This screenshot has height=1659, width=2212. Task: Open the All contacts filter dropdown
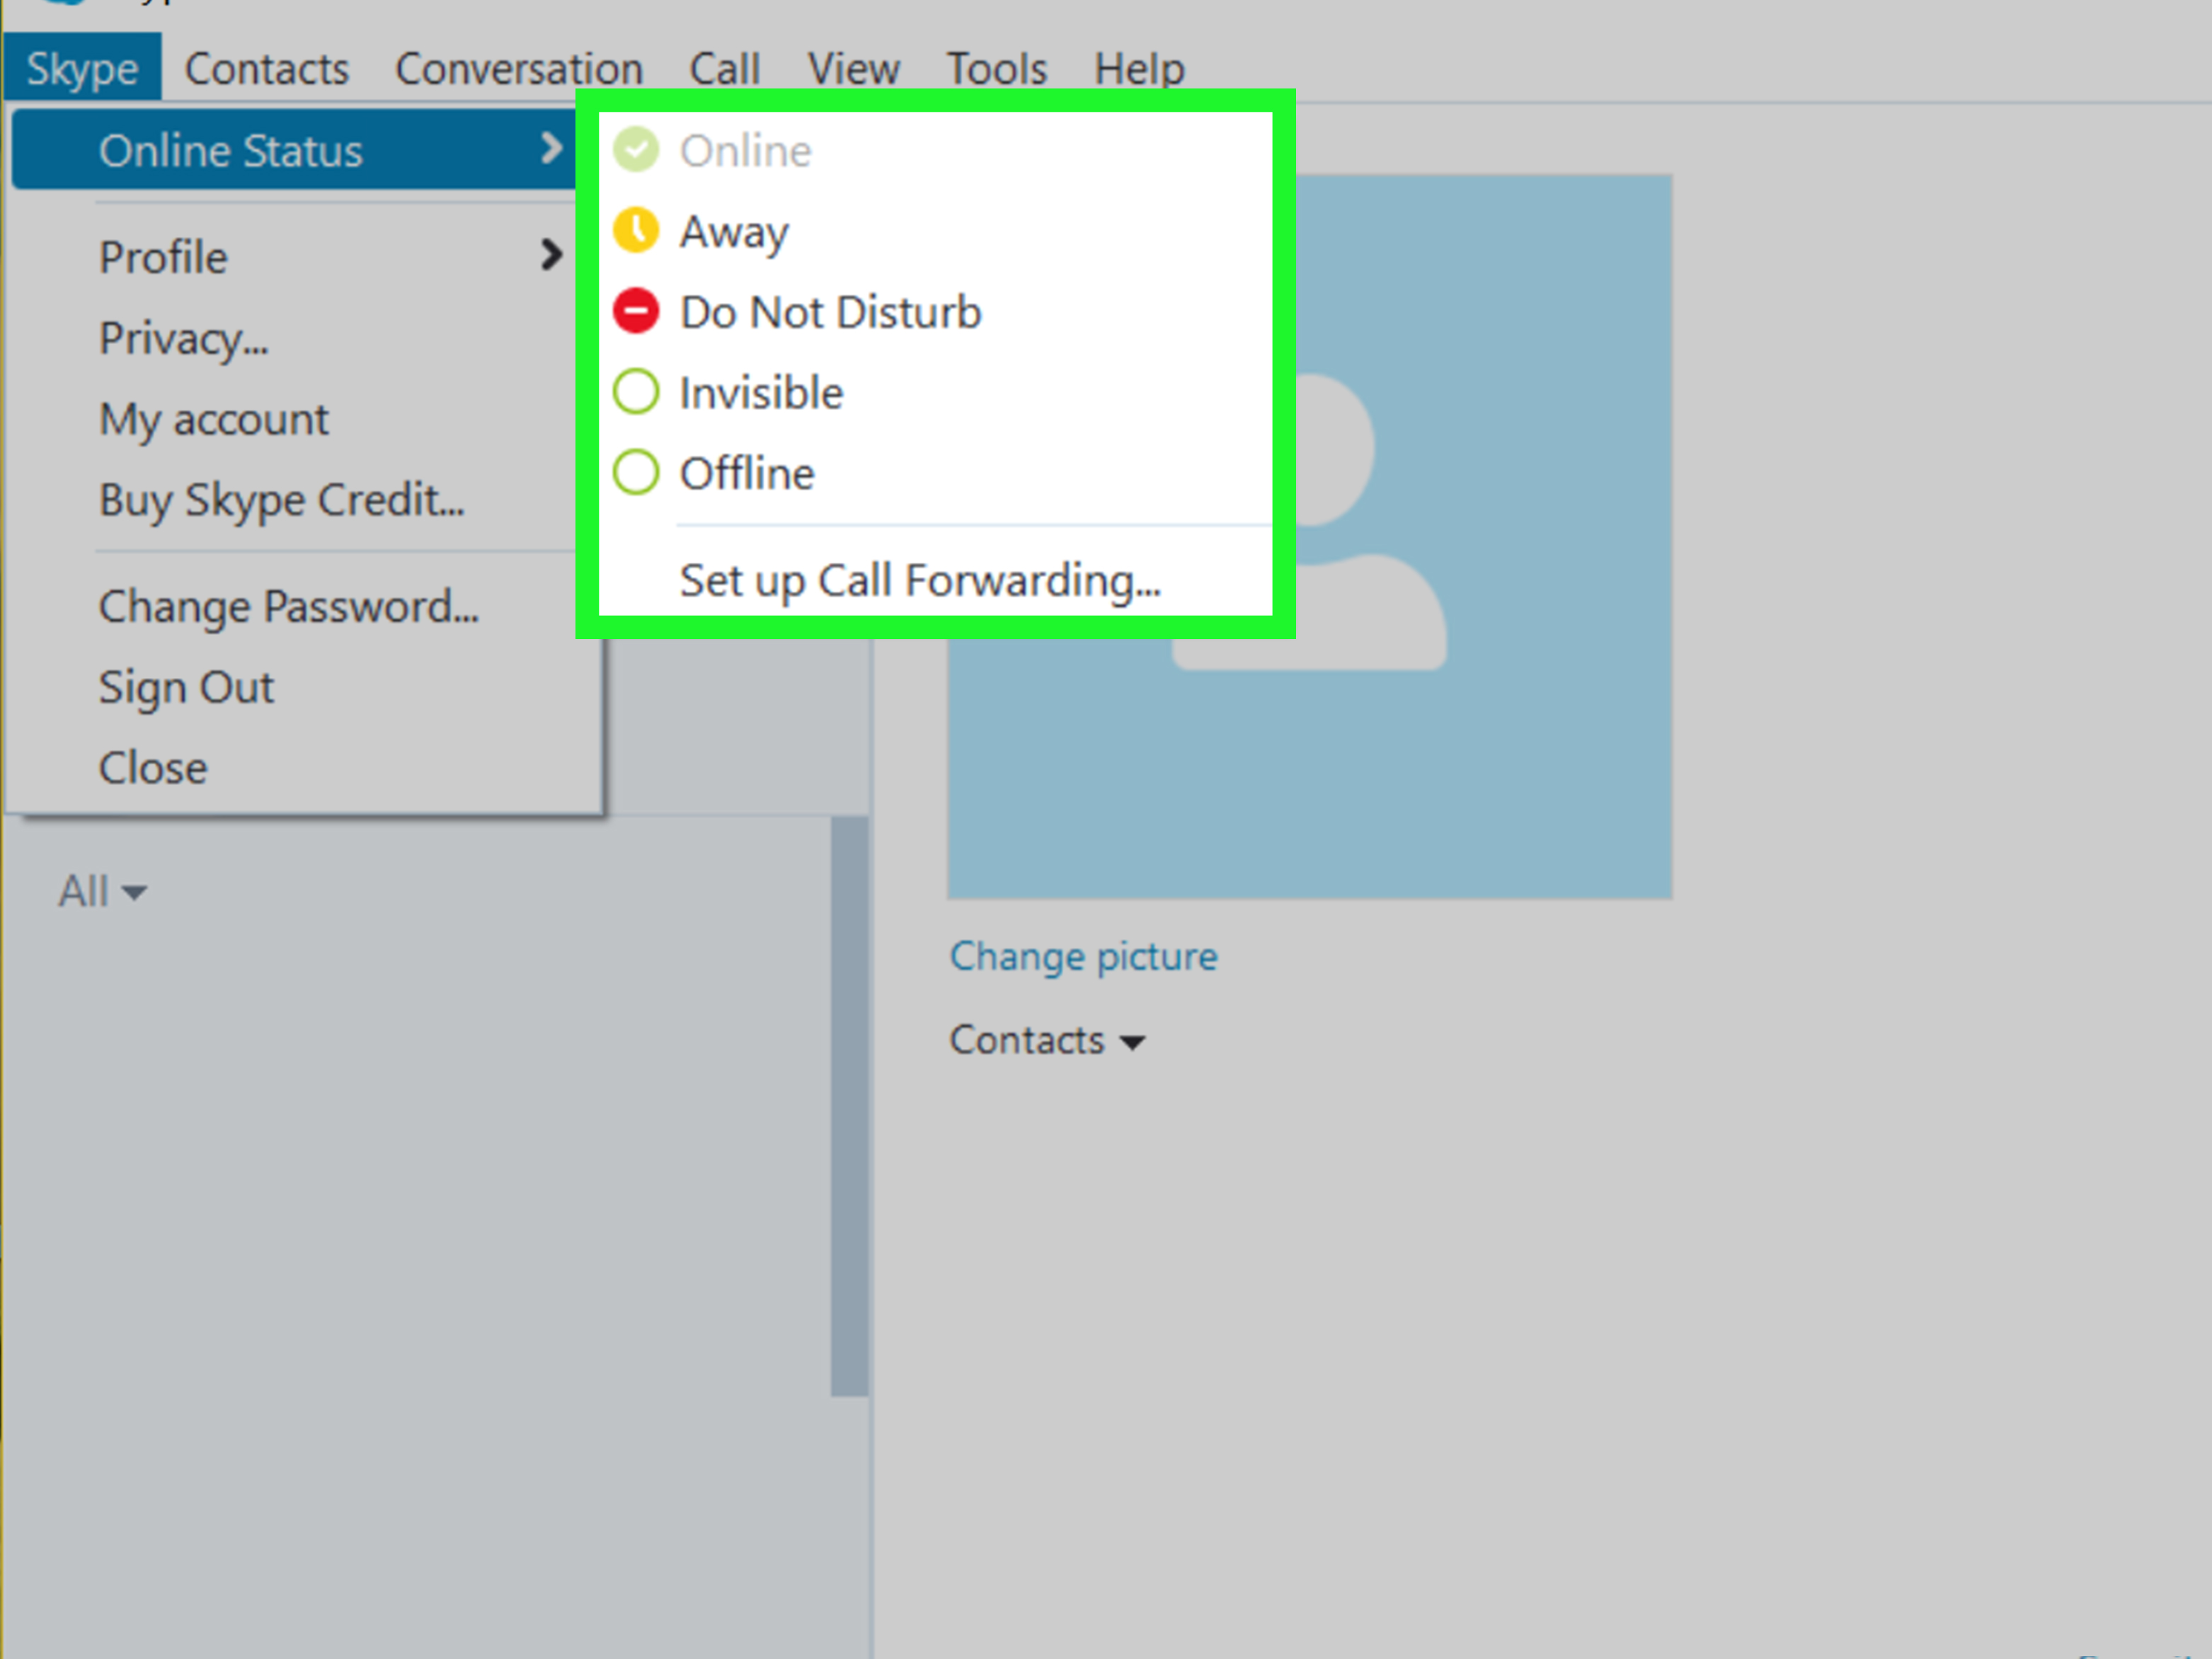tap(102, 890)
